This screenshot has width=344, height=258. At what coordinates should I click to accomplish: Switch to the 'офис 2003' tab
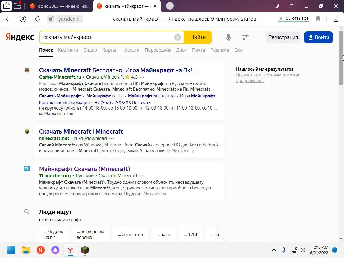(x=60, y=6)
